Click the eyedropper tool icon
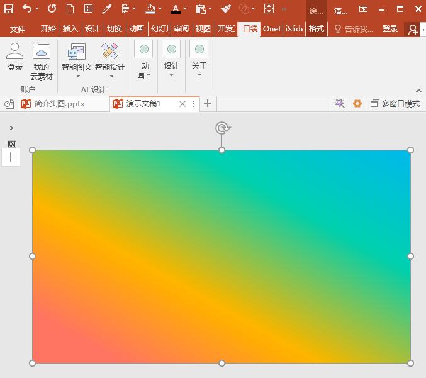 tap(106, 9)
